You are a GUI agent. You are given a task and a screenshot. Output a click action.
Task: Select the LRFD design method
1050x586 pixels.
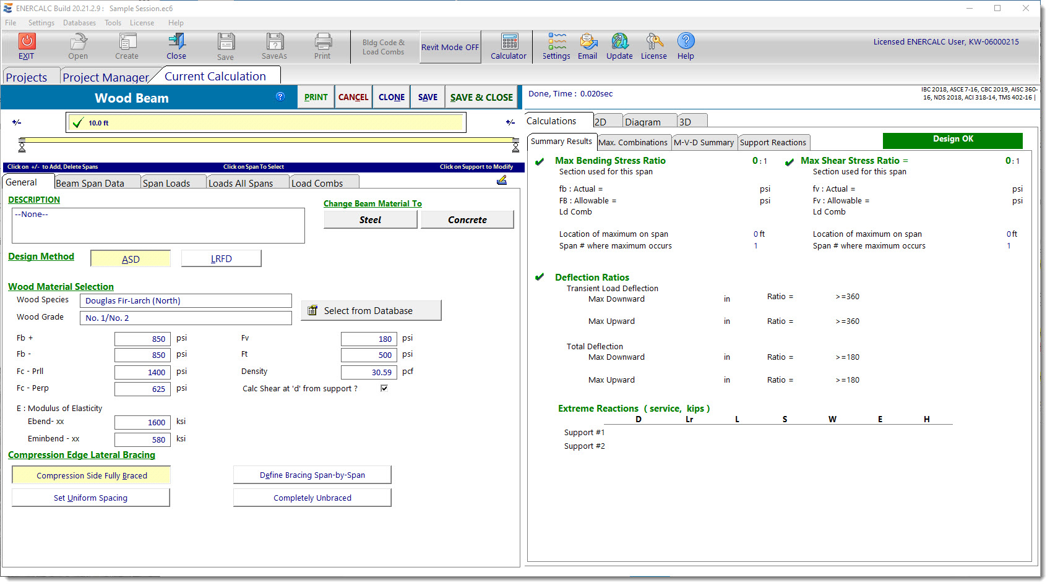point(221,259)
